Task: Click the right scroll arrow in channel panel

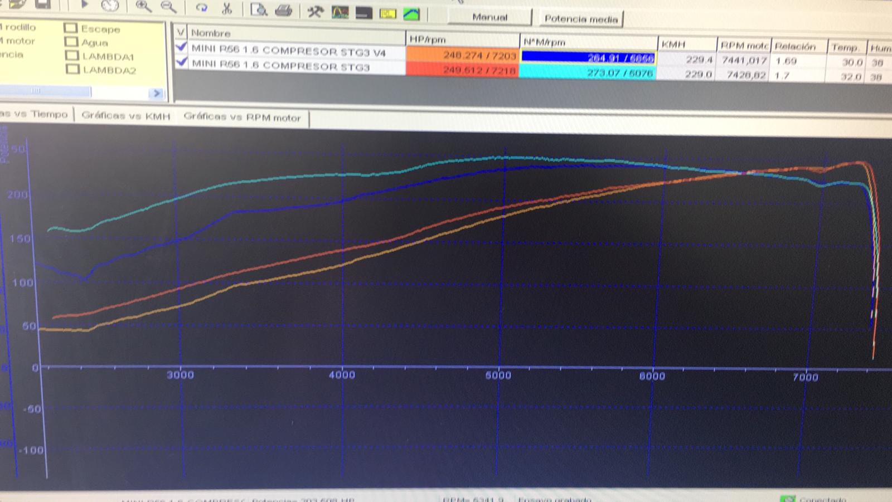Action: pos(157,93)
